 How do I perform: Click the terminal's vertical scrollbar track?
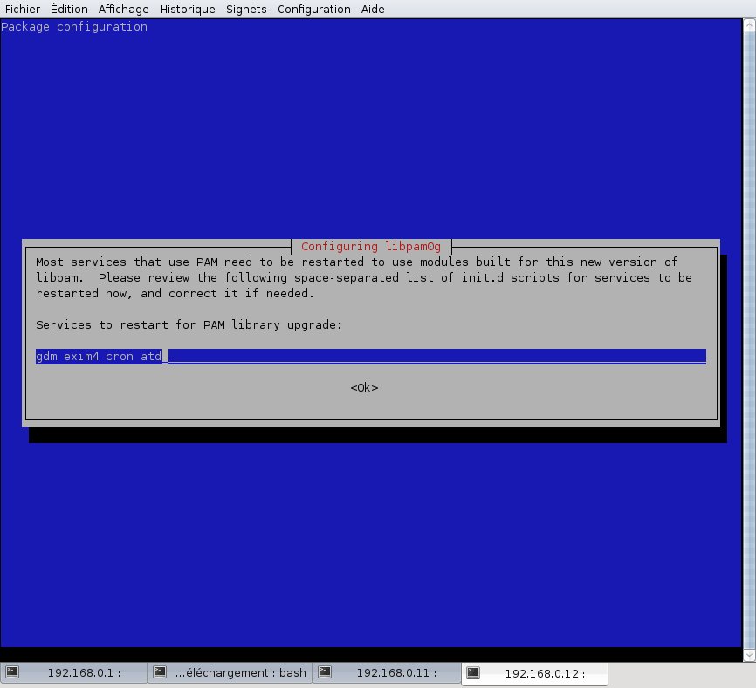coord(750,349)
